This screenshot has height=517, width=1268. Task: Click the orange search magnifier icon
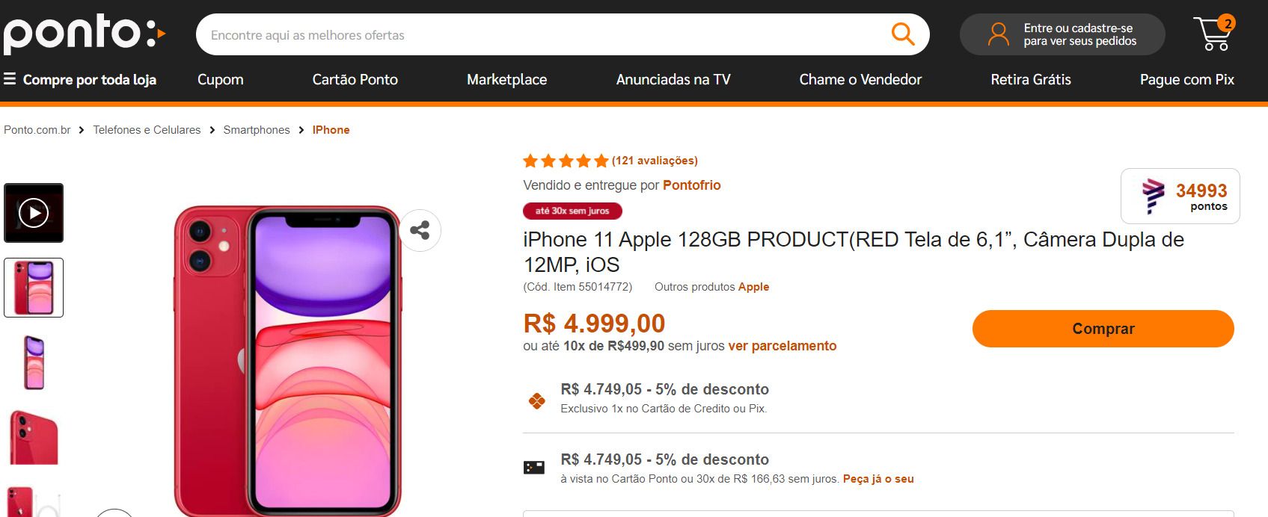(903, 34)
